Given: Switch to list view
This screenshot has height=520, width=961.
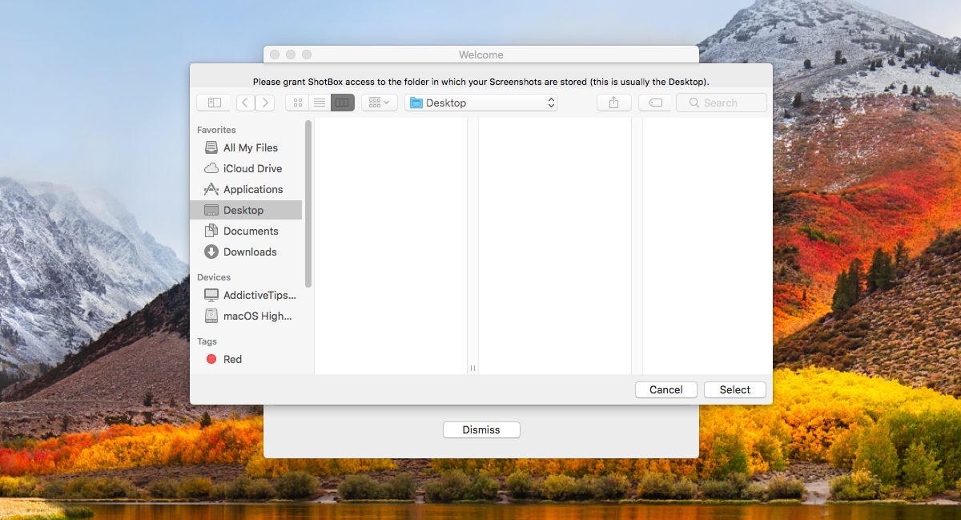Looking at the screenshot, I should click(320, 103).
